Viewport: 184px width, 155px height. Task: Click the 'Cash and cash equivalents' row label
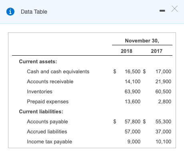pyautogui.click(x=58, y=72)
